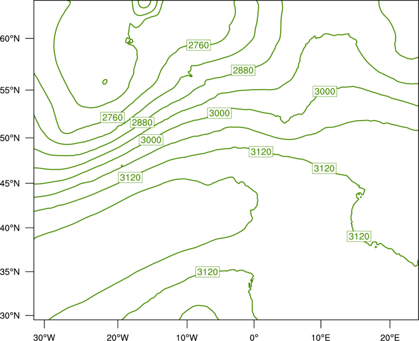Click the 10°E longitude axis label
Screen dimensions: 419x341
[321, 337]
